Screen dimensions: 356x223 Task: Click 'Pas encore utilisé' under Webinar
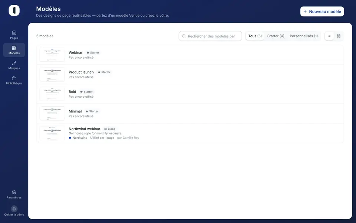81,58
